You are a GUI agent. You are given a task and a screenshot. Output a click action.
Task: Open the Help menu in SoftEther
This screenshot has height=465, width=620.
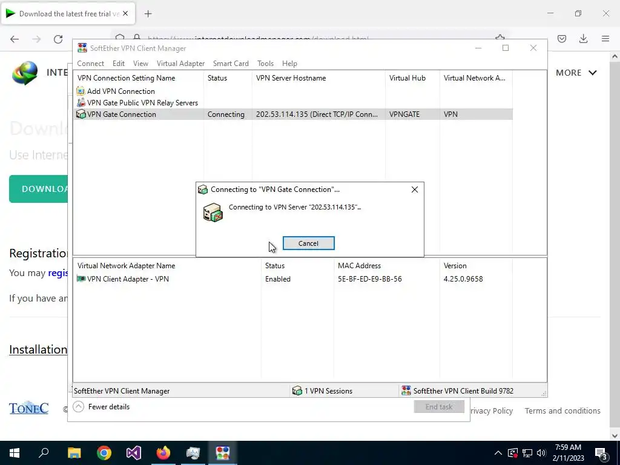(x=289, y=63)
